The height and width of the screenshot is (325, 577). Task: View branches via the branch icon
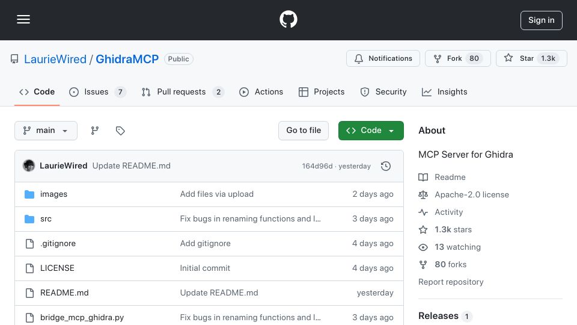click(95, 131)
